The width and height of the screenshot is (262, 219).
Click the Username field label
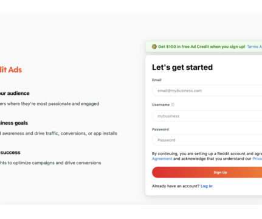tap(160, 105)
